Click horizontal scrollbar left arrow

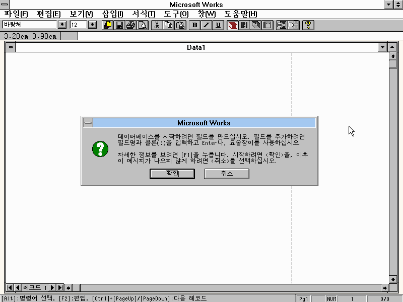tap(68, 288)
